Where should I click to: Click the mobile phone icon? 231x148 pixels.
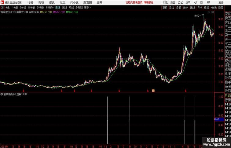coord(201,2)
